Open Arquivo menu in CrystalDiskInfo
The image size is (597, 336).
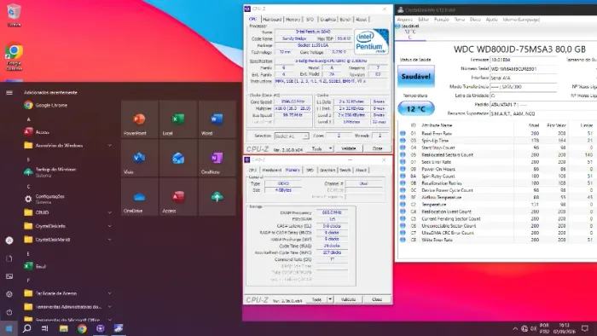(x=405, y=20)
